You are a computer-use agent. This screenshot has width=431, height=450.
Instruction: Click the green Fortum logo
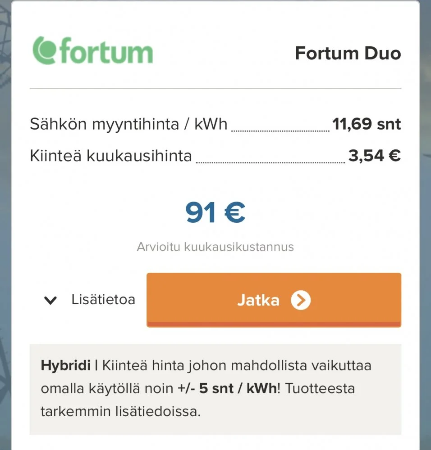point(93,50)
